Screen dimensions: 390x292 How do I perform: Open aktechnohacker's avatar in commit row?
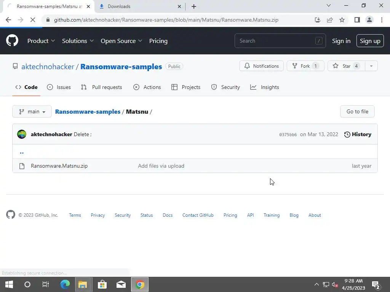[22, 134]
